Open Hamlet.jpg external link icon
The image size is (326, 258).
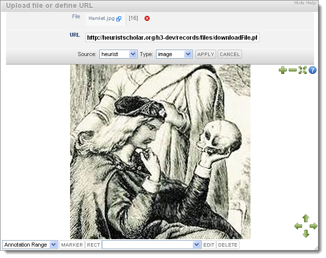[x=119, y=19]
